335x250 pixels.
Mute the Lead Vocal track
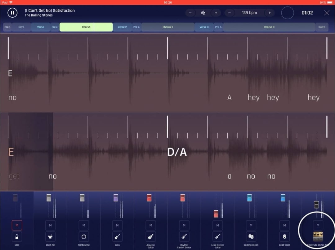[284, 225]
